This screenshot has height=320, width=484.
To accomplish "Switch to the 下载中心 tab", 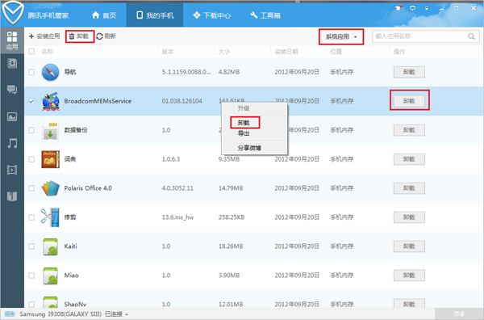I will click(x=211, y=15).
